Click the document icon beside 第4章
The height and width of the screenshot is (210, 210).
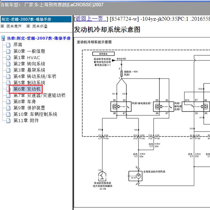(x=8, y=77)
